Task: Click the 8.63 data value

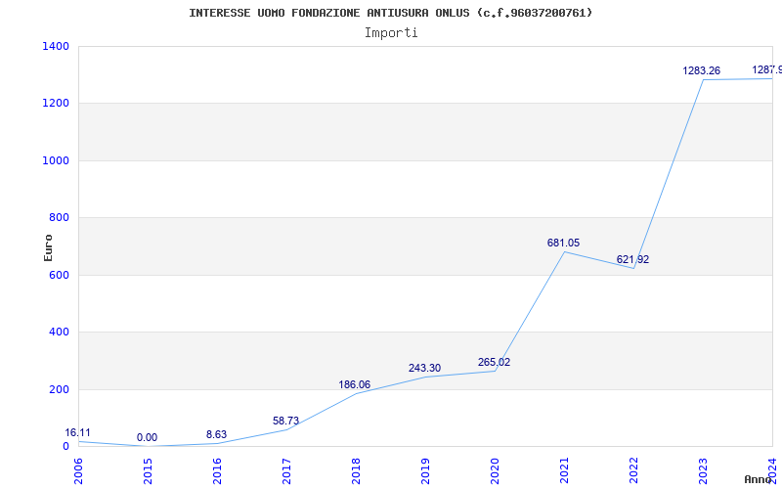Action: click(x=216, y=434)
